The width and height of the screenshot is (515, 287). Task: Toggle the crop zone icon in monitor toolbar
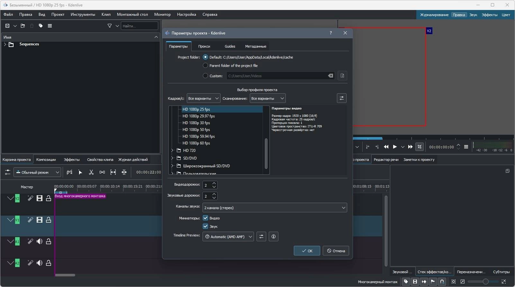[x=420, y=147]
